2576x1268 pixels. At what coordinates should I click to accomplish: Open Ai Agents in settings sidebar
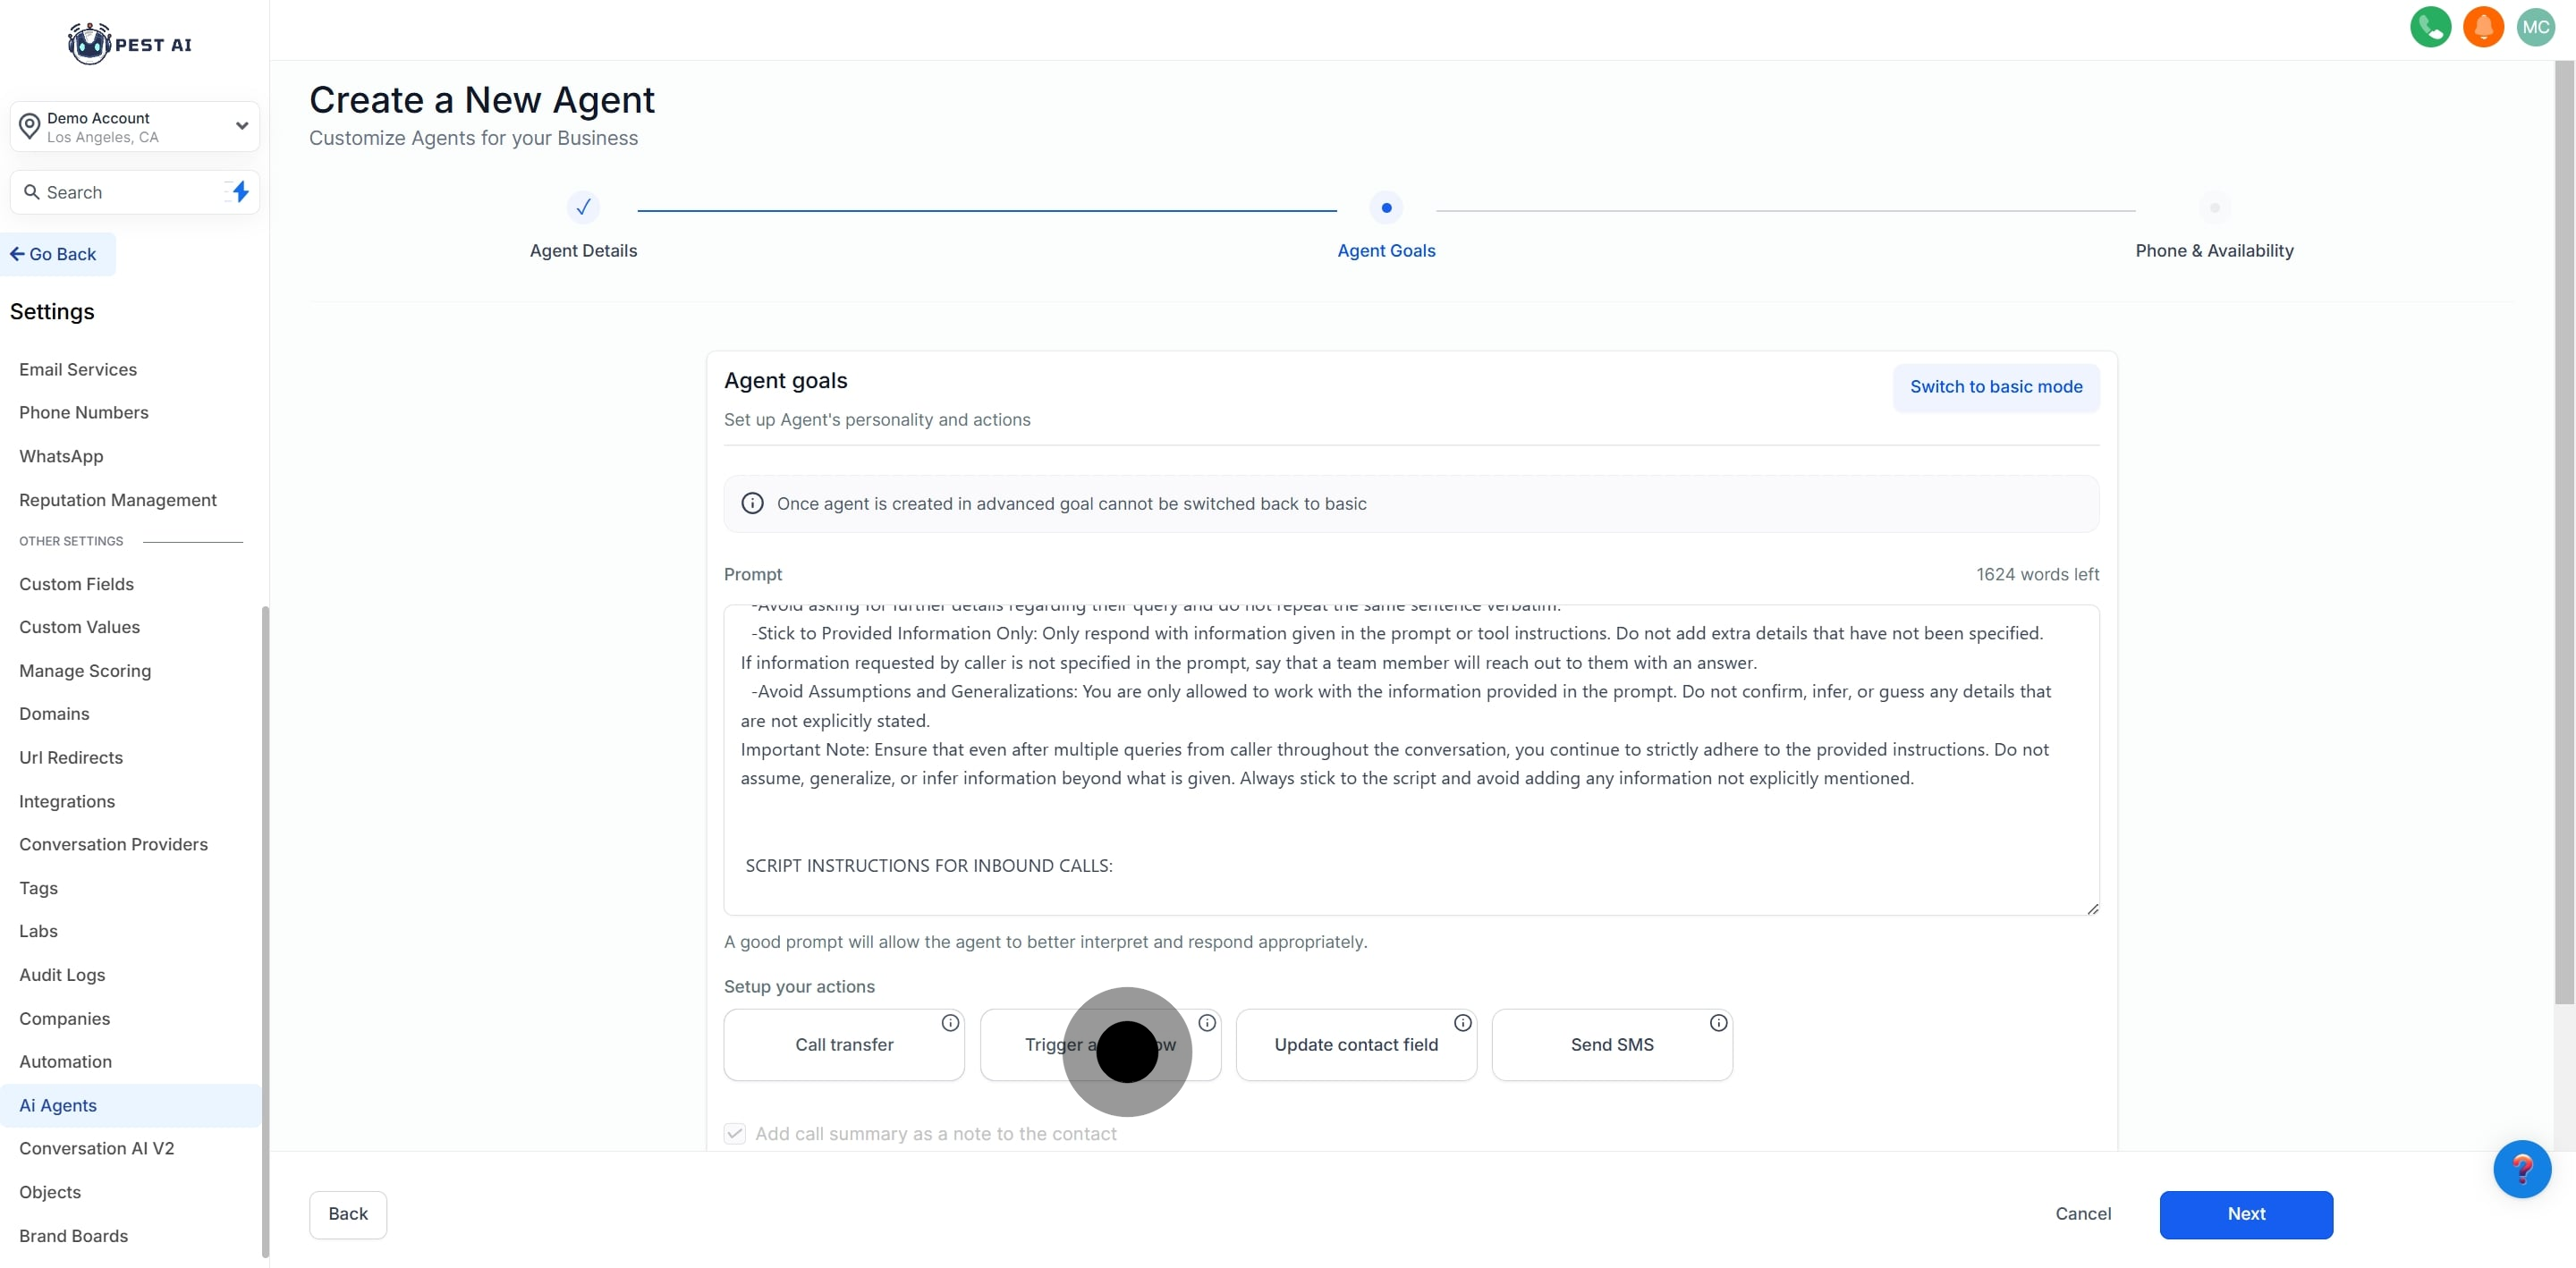click(58, 1105)
